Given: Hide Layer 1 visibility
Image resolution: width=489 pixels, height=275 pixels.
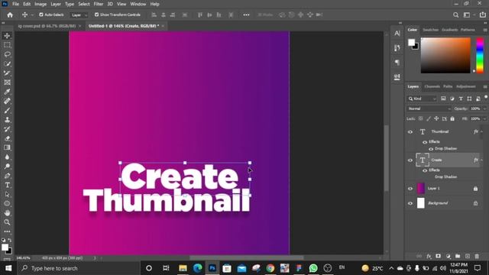Looking at the screenshot, I should (410, 189).
